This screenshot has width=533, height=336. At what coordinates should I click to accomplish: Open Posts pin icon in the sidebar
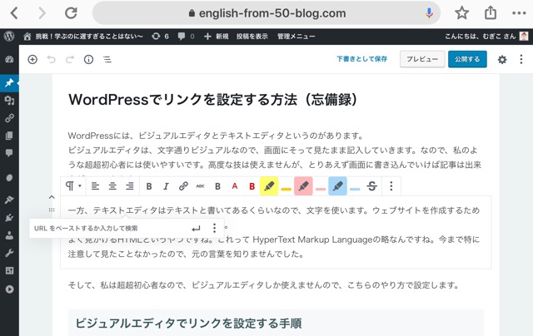[9, 82]
